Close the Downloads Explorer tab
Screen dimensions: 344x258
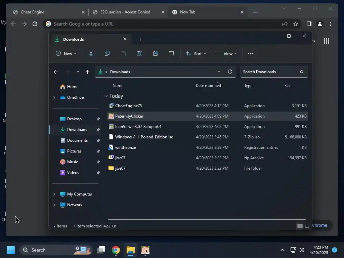click(125, 39)
